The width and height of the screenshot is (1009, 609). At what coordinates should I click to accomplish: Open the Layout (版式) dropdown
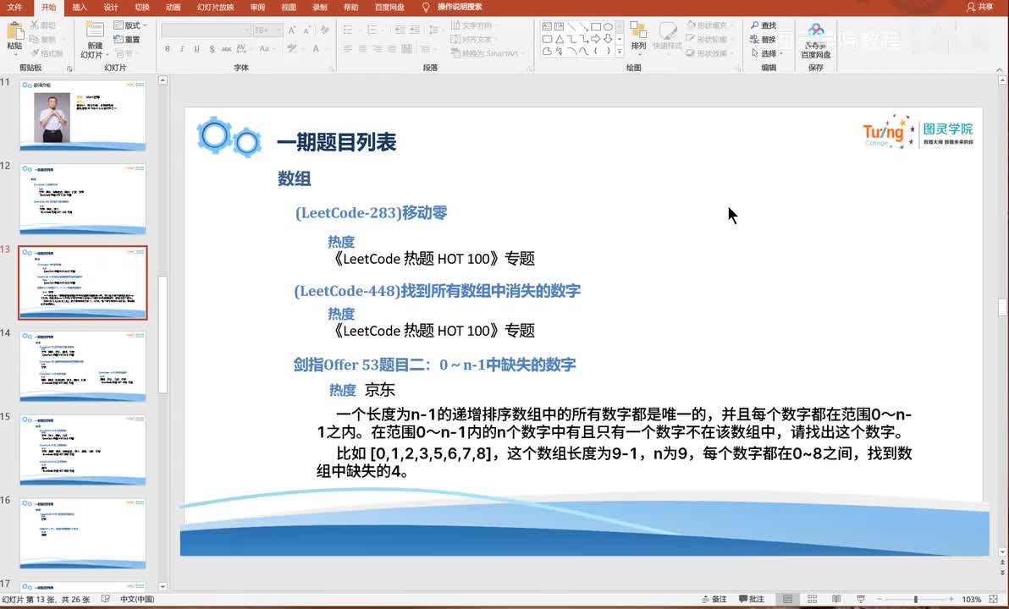(130, 25)
